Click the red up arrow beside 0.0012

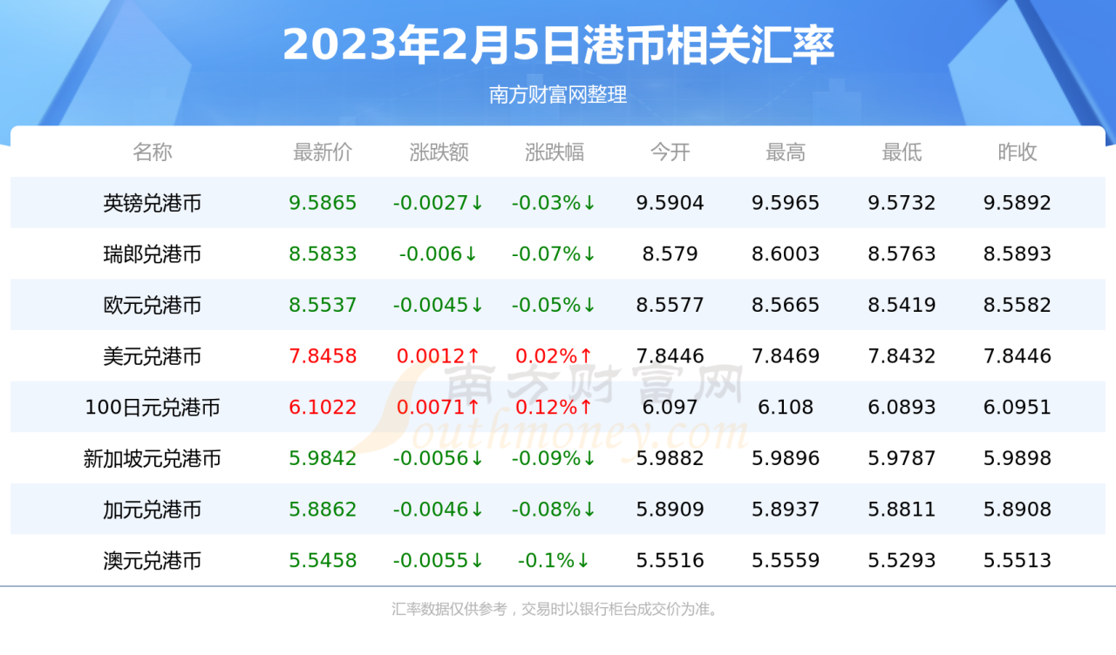click(x=473, y=356)
